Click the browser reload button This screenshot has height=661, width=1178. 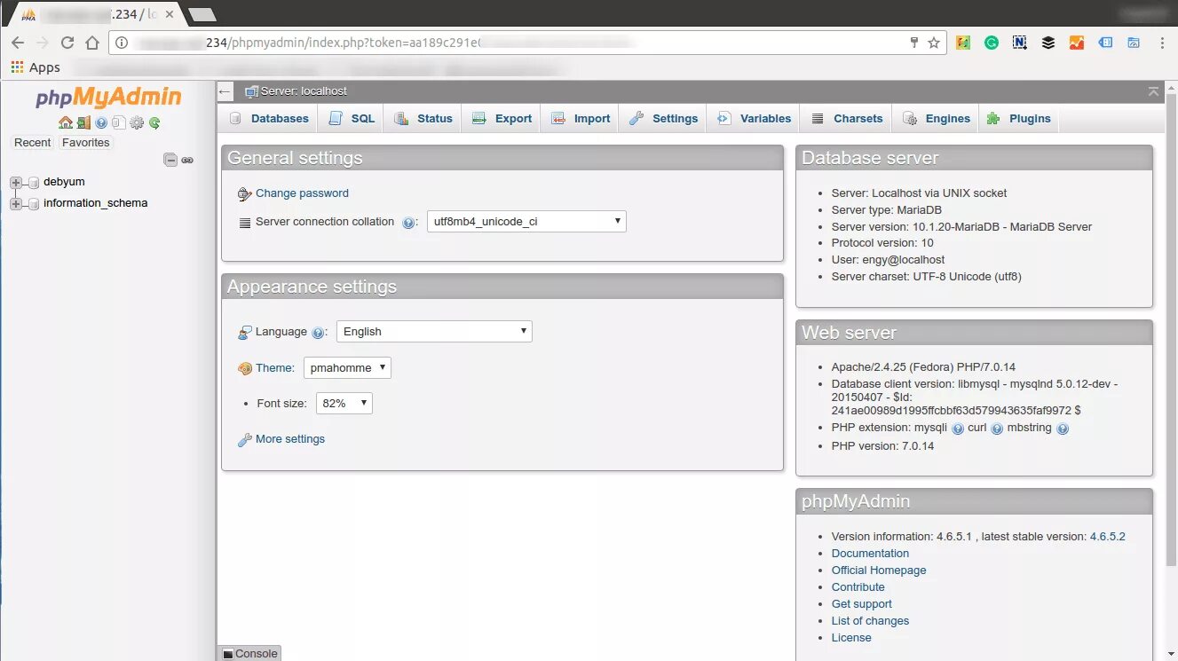[x=67, y=43]
